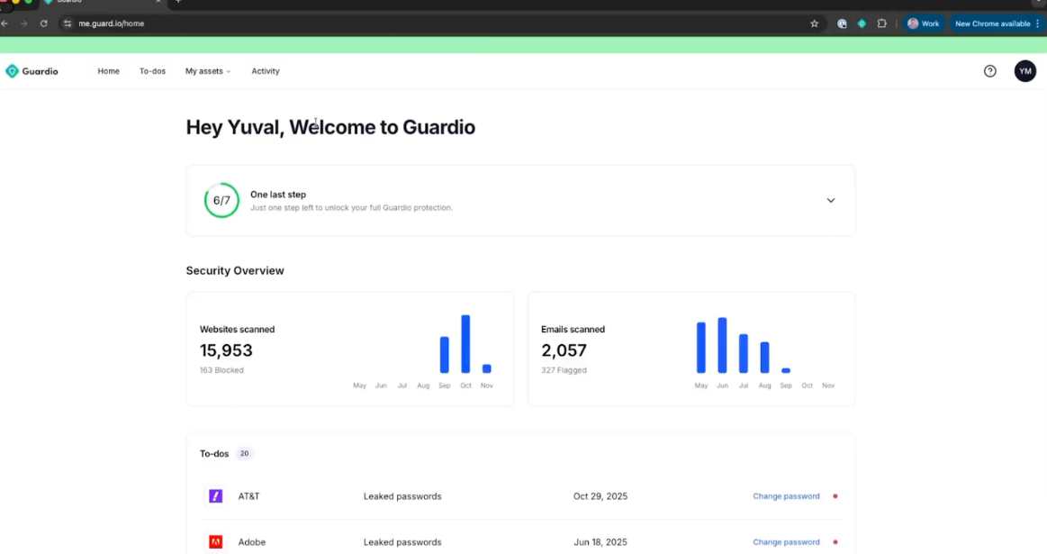Open the help question mark icon
The height and width of the screenshot is (554, 1047).
tap(989, 71)
